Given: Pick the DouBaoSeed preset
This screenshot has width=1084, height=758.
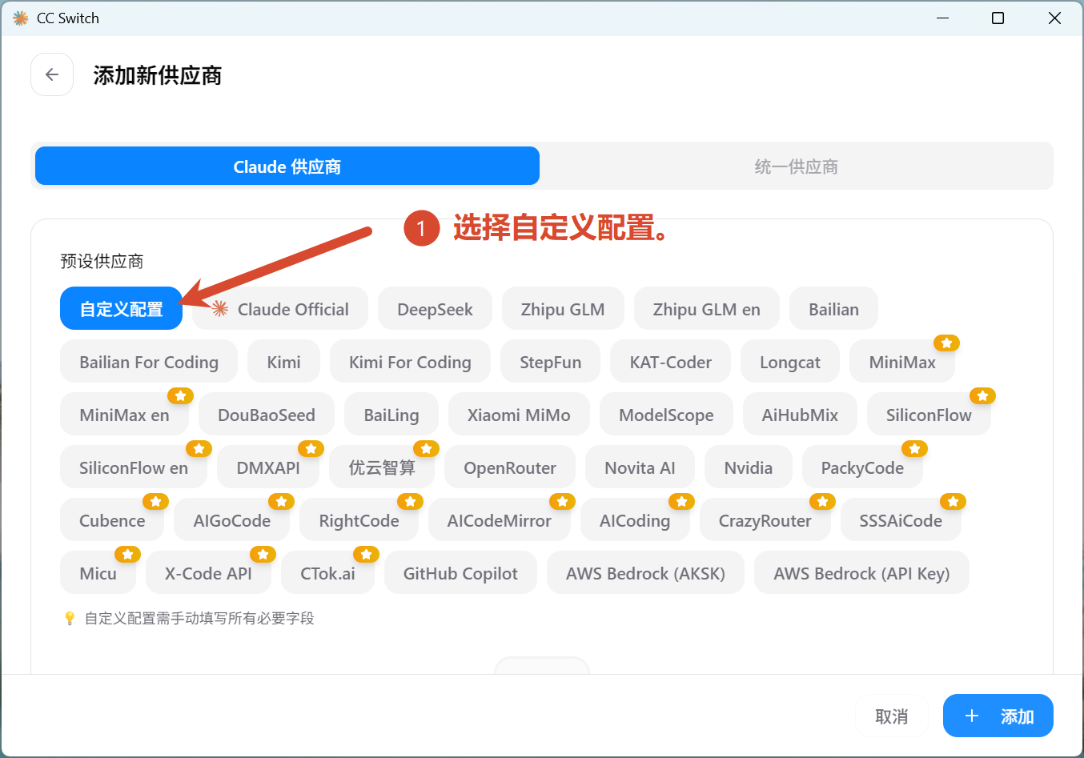Looking at the screenshot, I should (x=267, y=414).
